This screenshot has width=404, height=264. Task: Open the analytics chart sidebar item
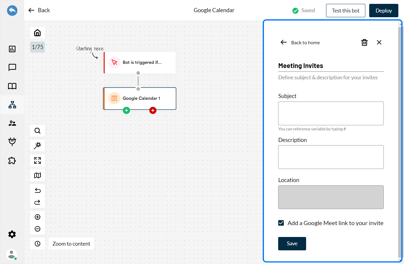point(12,49)
